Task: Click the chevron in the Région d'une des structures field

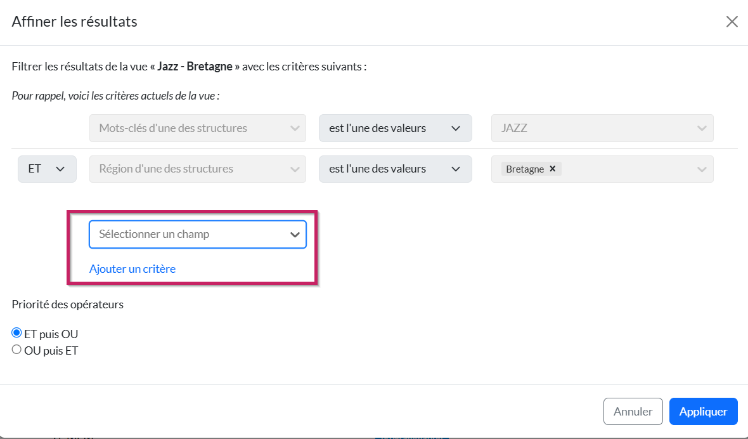Action: click(x=295, y=169)
